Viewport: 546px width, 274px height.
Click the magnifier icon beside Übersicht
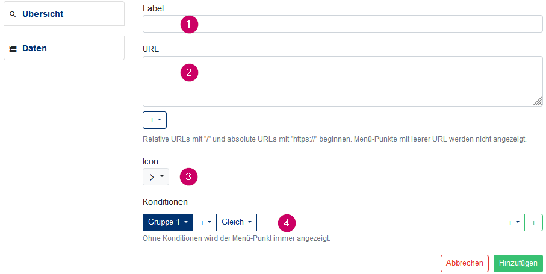13,14
